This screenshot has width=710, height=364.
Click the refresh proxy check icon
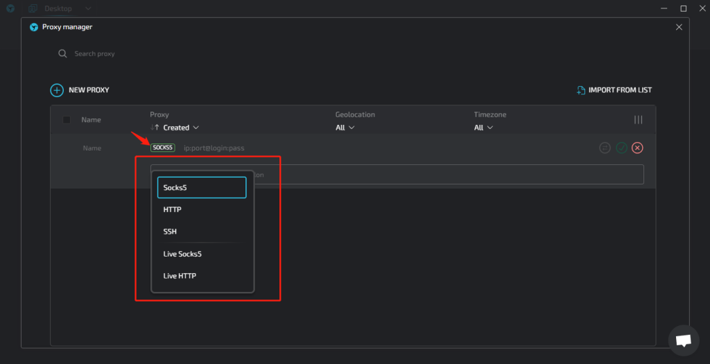(x=605, y=148)
